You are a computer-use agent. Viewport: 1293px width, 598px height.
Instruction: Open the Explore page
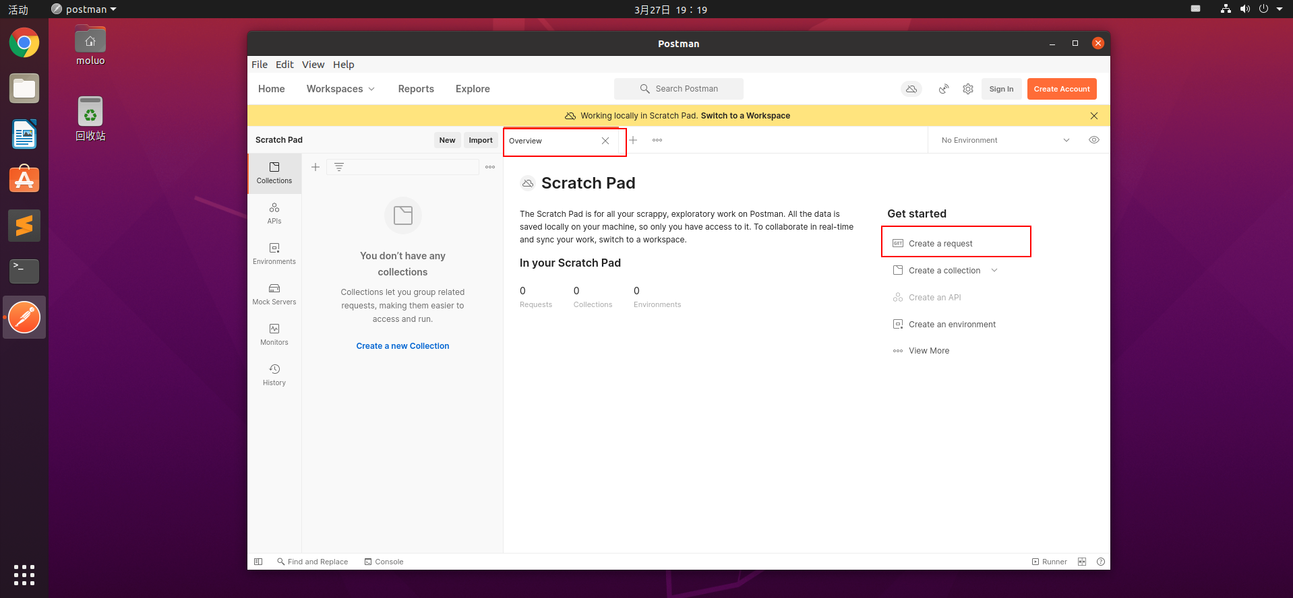(473, 89)
